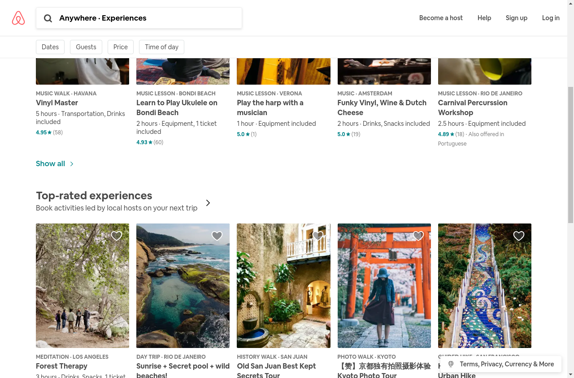
Task: Toggle heart on Kyoto Photo Tour
Action: coord(418,236)
